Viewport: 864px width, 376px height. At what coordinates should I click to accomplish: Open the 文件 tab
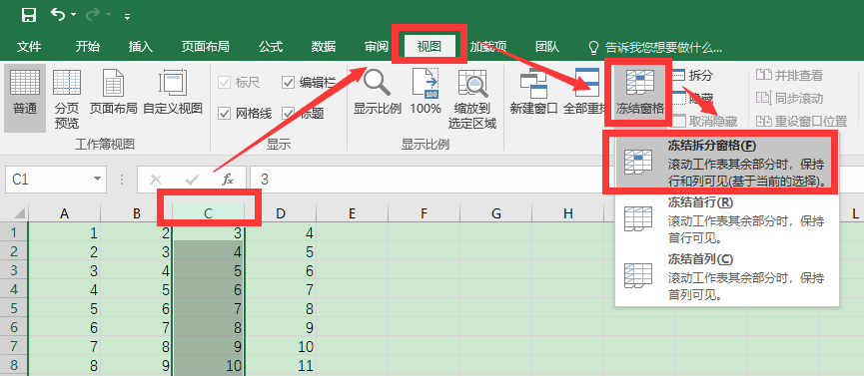point(29,47)
